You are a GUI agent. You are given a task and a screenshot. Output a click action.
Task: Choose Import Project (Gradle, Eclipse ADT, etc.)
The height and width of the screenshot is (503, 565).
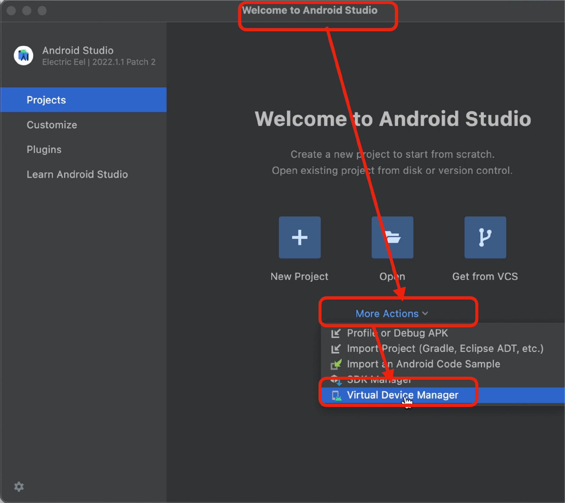coord(443,348)
